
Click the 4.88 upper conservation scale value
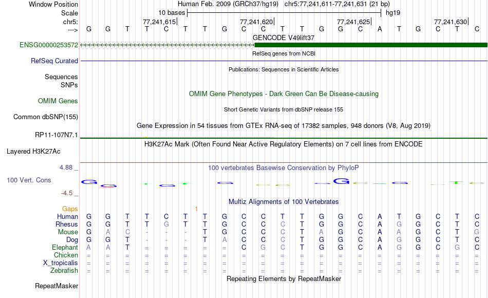66,167
